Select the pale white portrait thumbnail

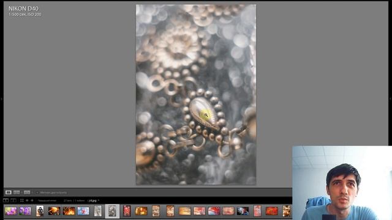click(x=98, y=211)
